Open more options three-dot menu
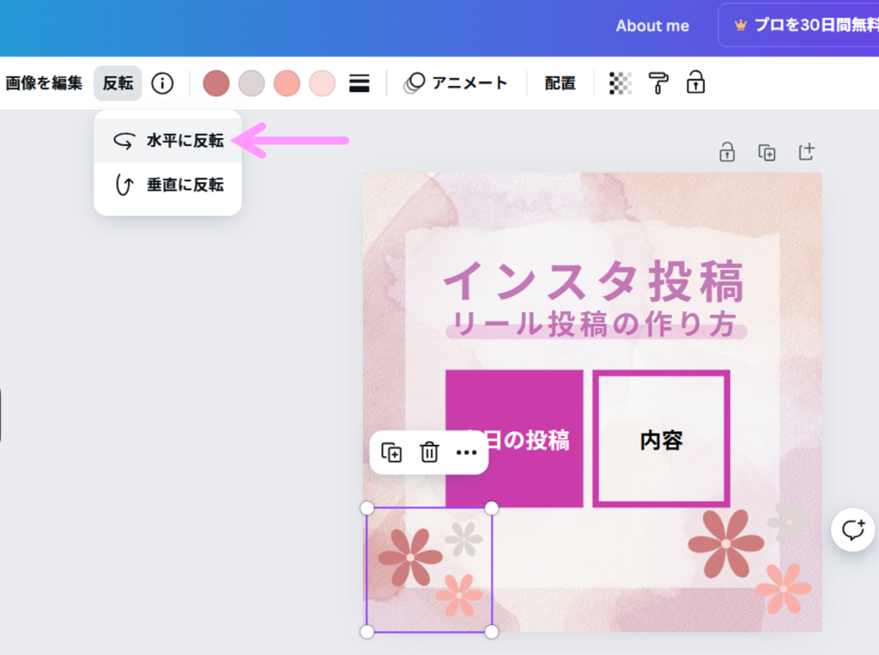The height and width of the screenshot is (655, 879). click(x=466, y=452)
